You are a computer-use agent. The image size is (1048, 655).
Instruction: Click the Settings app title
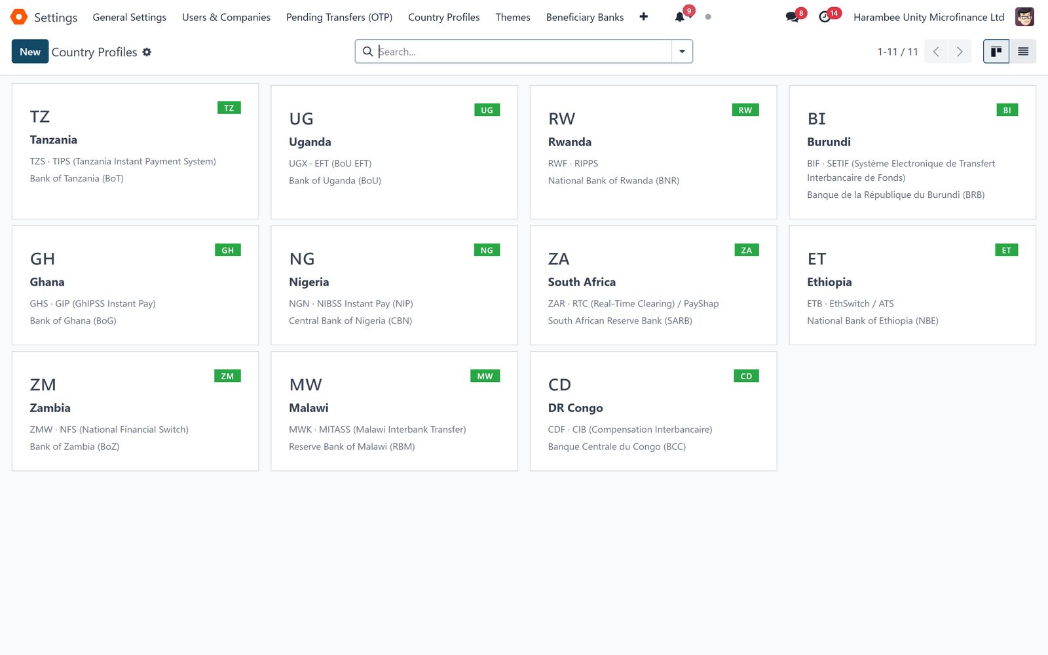point(56,17)
